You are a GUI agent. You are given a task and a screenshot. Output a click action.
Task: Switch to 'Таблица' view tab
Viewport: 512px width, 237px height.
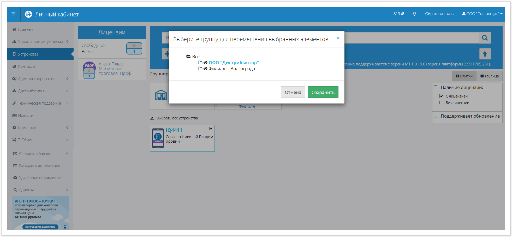tap(489, 76)
